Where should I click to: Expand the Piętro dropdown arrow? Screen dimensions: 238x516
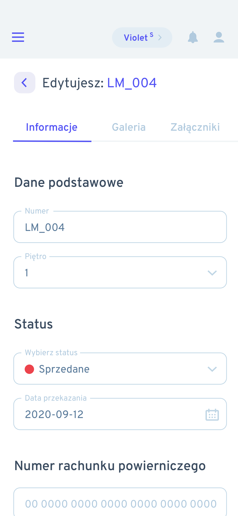pyautogui.click(x=212, y=273)
